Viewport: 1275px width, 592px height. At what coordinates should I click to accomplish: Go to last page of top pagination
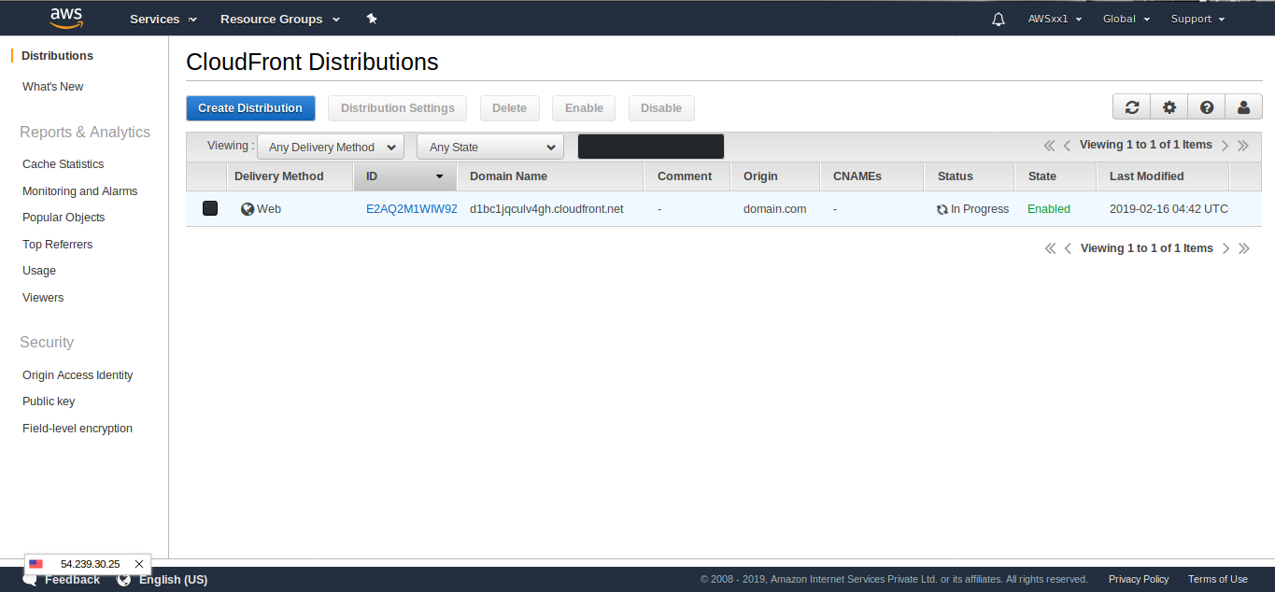click(1243, 146)
